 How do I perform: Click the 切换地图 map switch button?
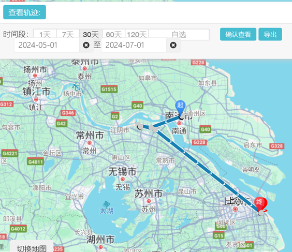(32, 247)
